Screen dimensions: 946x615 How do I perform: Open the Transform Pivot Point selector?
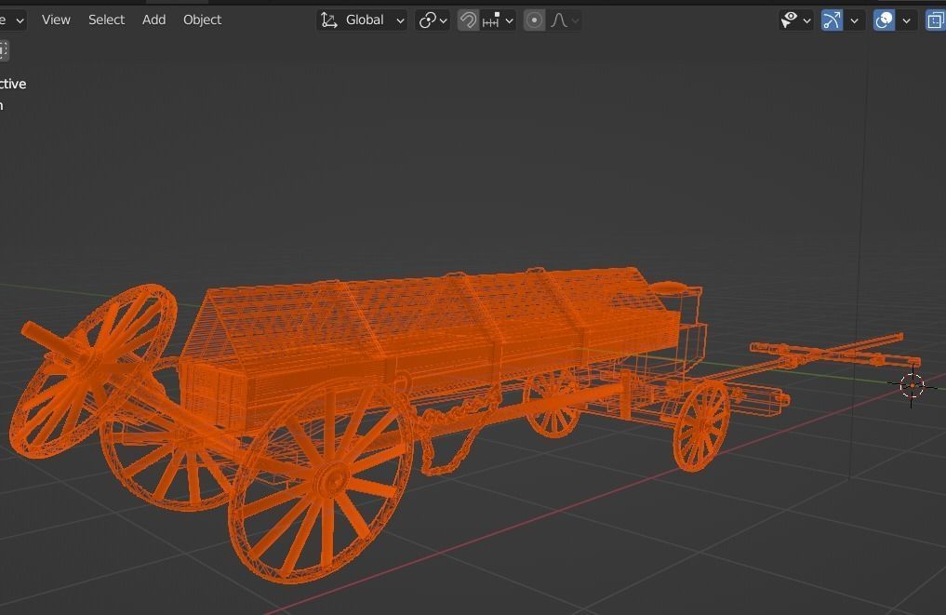click(428, 20)
